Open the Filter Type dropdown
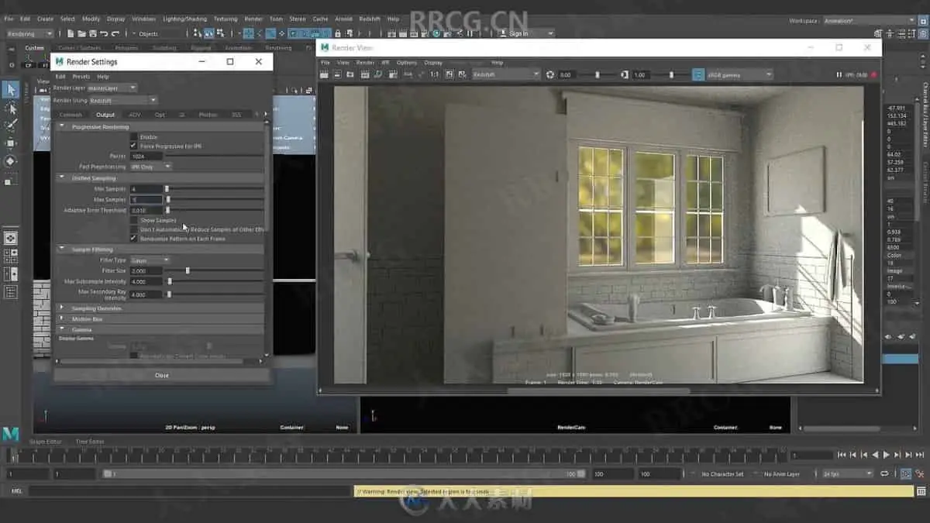The width and height of the screenshot is (930, 523). [149, 260]
